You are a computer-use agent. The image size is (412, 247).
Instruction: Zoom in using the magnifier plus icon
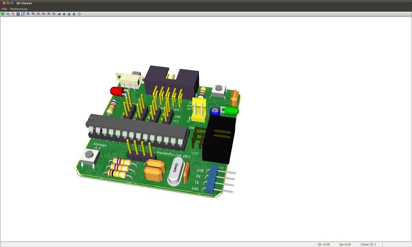coord(8,14)
